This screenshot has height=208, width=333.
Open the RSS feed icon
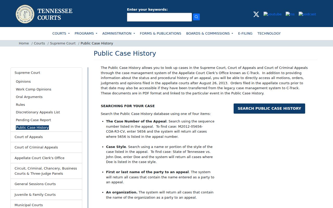click(x=290, y=14)
